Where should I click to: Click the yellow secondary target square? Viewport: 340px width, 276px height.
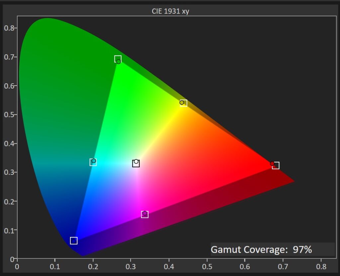point(184,103)
